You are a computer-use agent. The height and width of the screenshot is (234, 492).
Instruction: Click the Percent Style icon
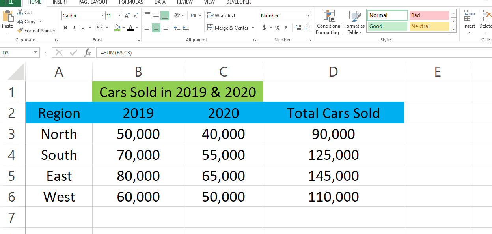[278, 28]
